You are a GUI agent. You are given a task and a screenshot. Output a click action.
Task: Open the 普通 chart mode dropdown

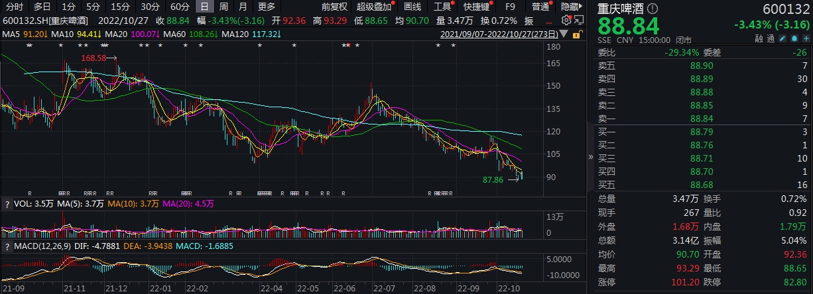(542, 7)
